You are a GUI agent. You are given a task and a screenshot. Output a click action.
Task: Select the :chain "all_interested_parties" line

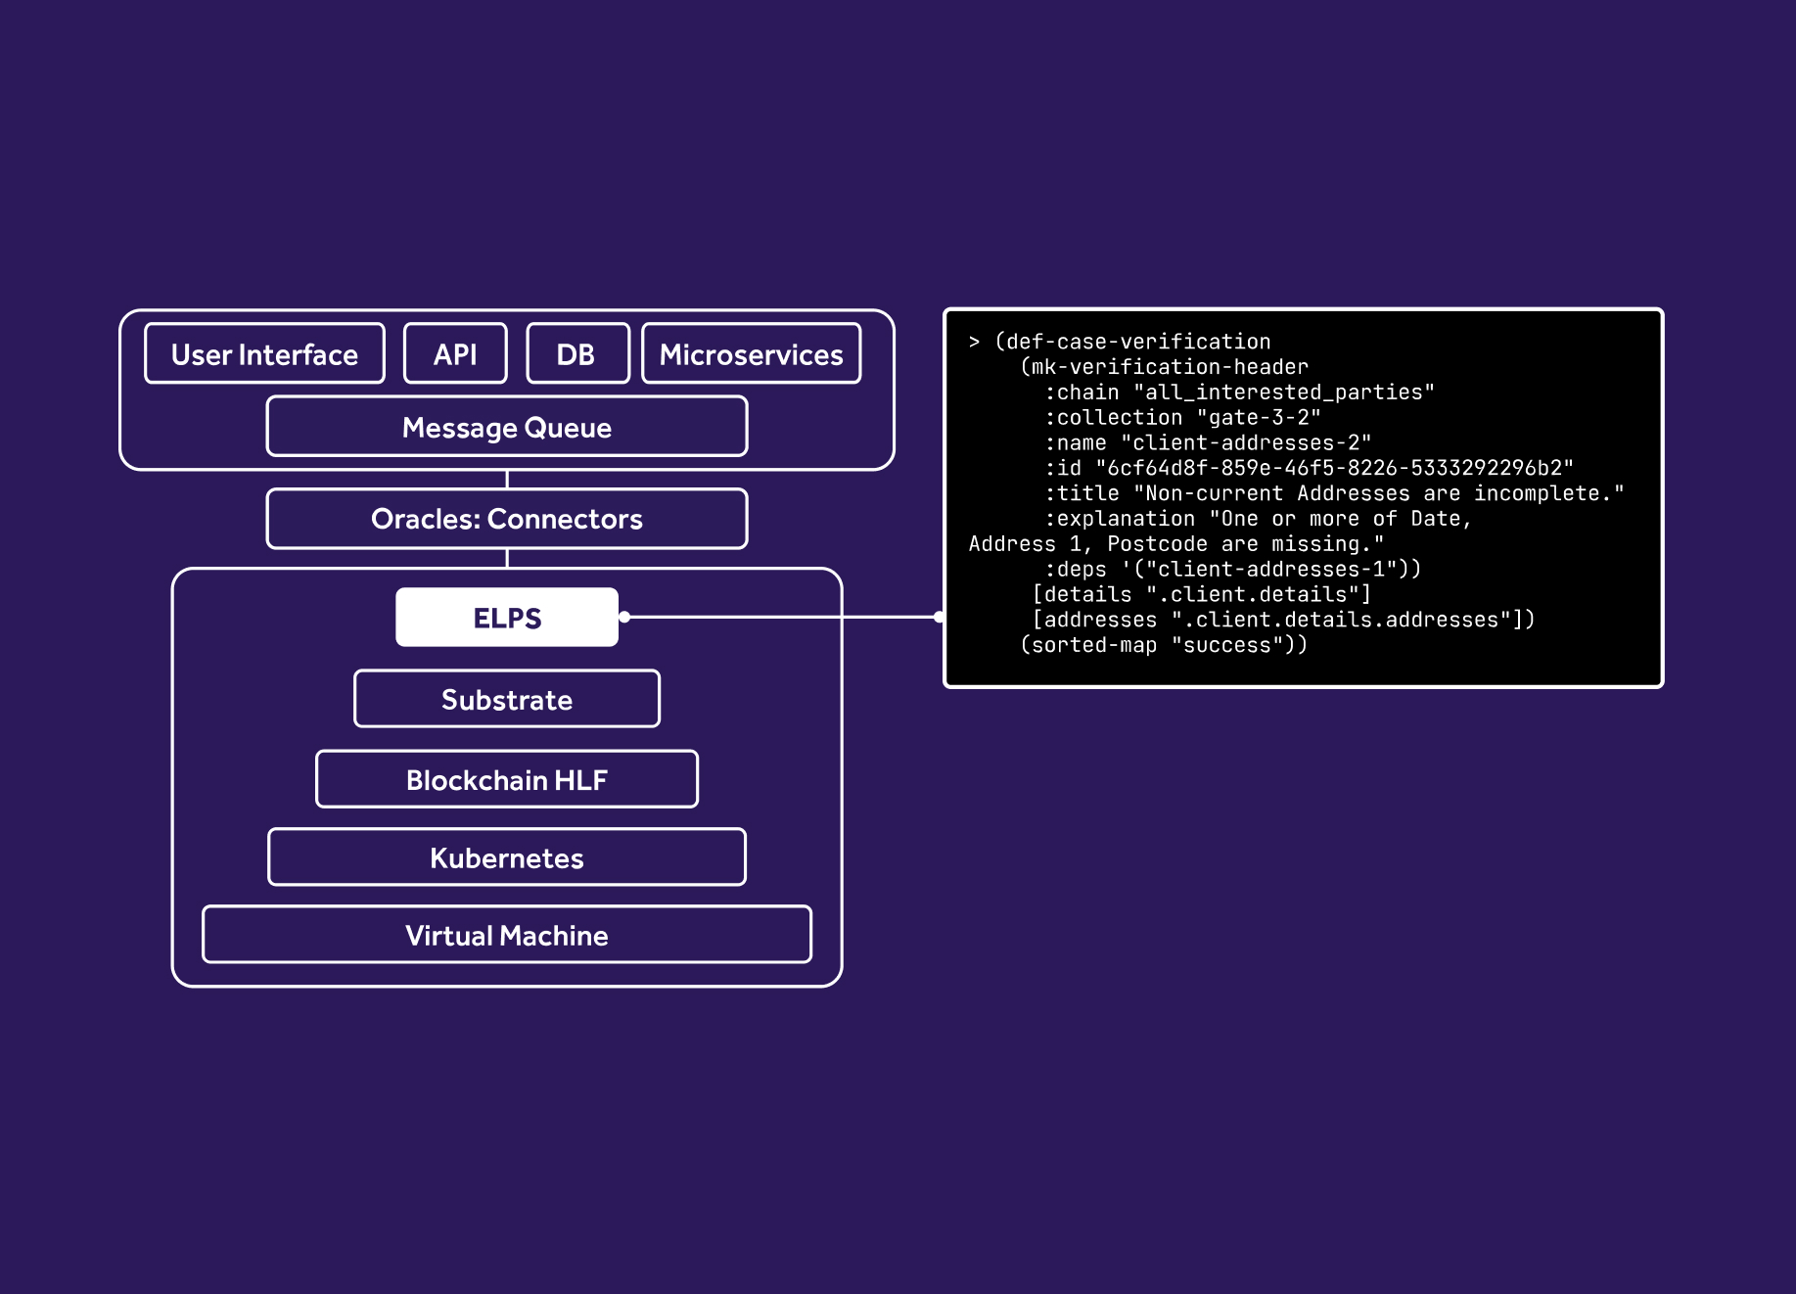coord(1239,393)
